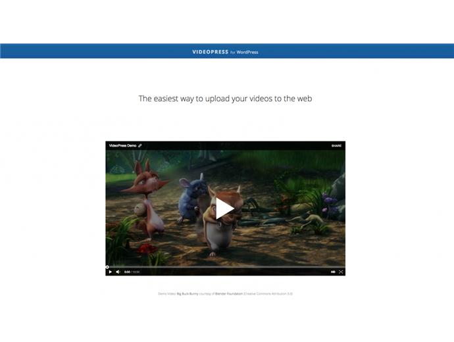Open Creative Commons Attribution 3.0 link
The width and height of the screenshot is (454, 342).
pos(268,294)
